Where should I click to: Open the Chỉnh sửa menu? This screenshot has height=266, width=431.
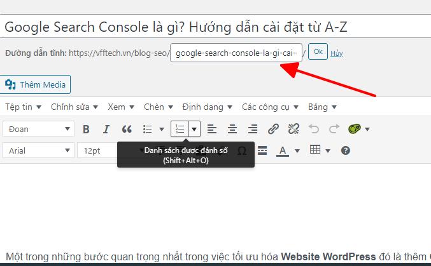[74, 107]
